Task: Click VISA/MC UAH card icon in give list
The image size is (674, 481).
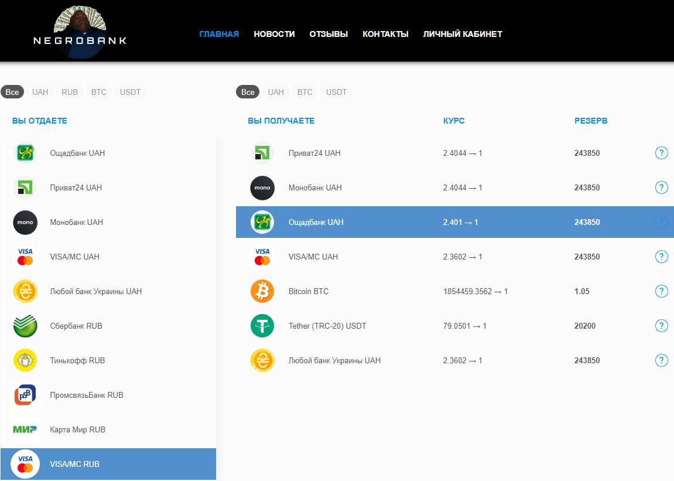Action: 25,257
